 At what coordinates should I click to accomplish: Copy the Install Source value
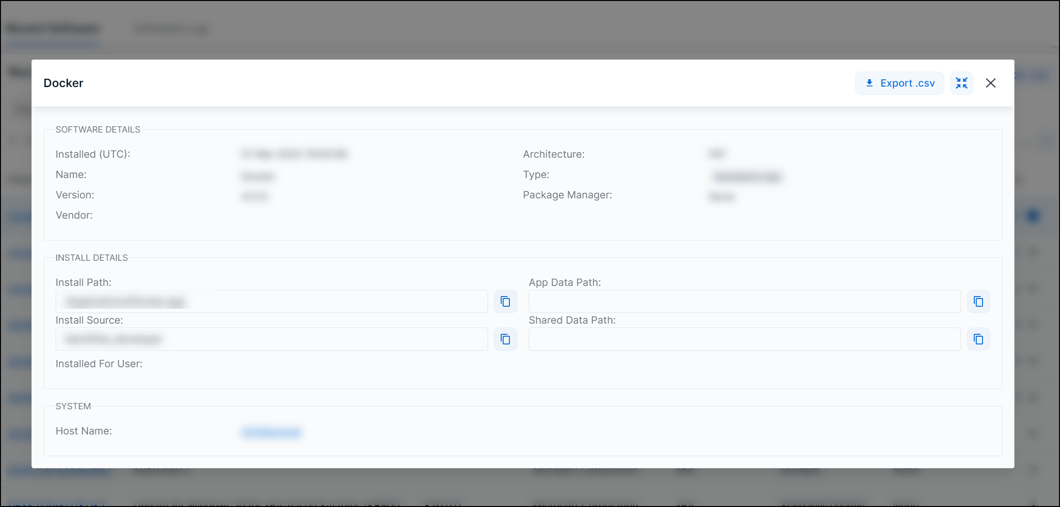(505, 339)
